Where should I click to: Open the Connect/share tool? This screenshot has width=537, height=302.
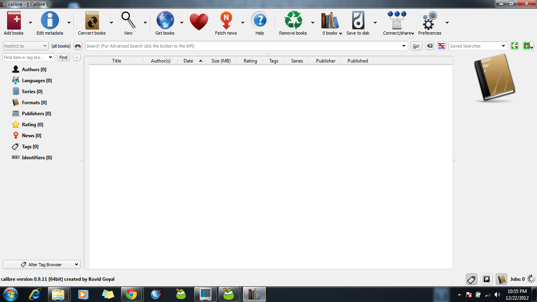coord(397,20)
